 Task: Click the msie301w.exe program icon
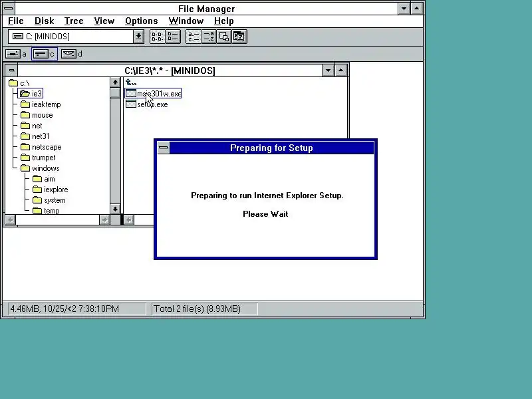pyautogui.click(x=131, y=93)
